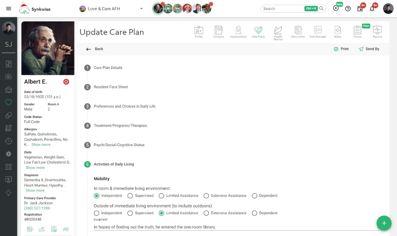This screenshot has width=397, height=236.
Task: Select Dependent for in-room mobility
Action: (255, 196)
